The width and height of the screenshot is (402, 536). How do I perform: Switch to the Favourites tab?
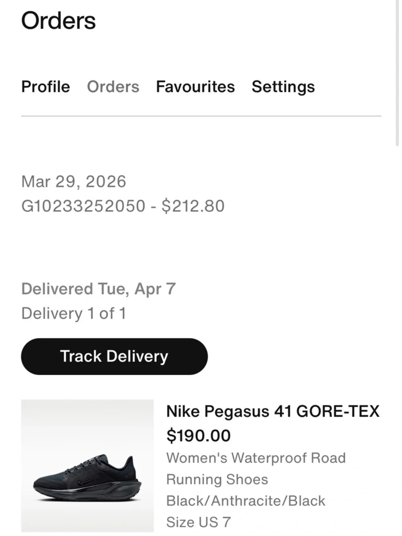click(195, 87)
